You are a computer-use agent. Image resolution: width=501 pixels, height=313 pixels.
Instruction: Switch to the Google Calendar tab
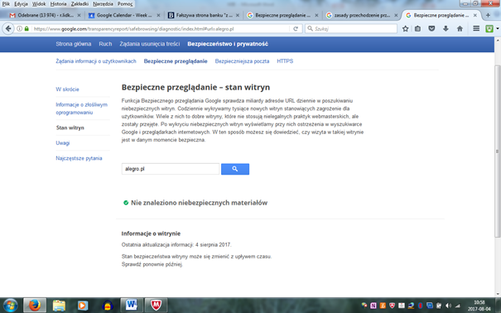pos(124,15)
